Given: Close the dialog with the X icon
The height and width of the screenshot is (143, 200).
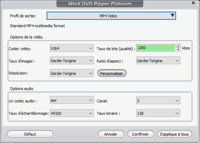Looking at the screenshot, I should click(x=193, y=3).
